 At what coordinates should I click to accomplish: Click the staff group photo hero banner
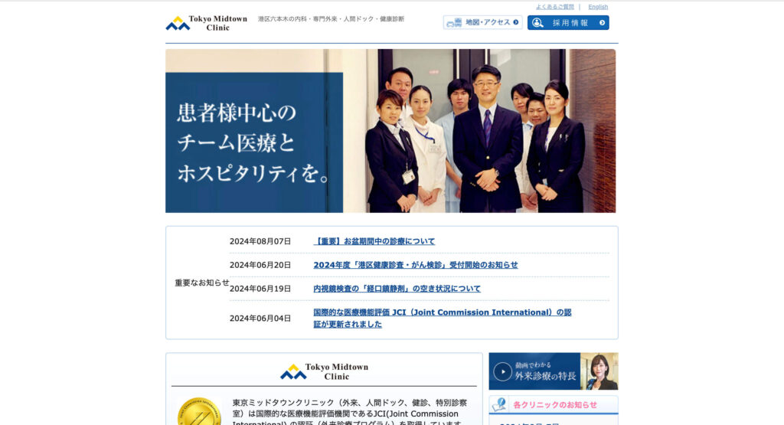pyautogui.click(x=390, y=131)
